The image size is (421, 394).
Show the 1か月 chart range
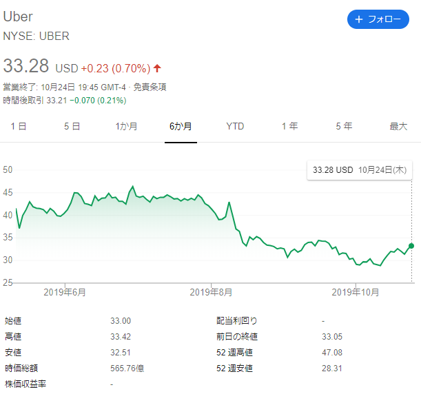pyautogui.click(x=126, y=126)
